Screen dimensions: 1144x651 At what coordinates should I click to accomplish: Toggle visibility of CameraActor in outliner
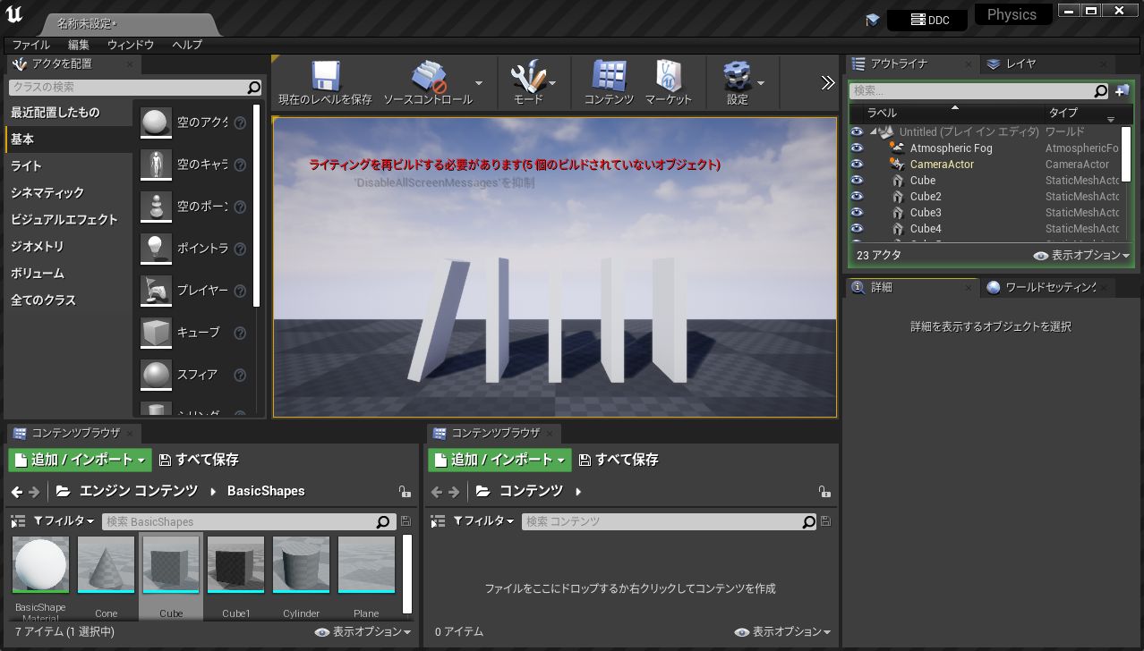coord(857,164)
